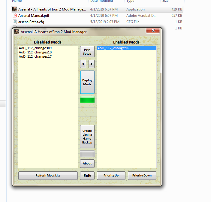Screen dimensions: 211x202
Task: Close the Arsenal Mod Manager window
Action: [153, 30]
